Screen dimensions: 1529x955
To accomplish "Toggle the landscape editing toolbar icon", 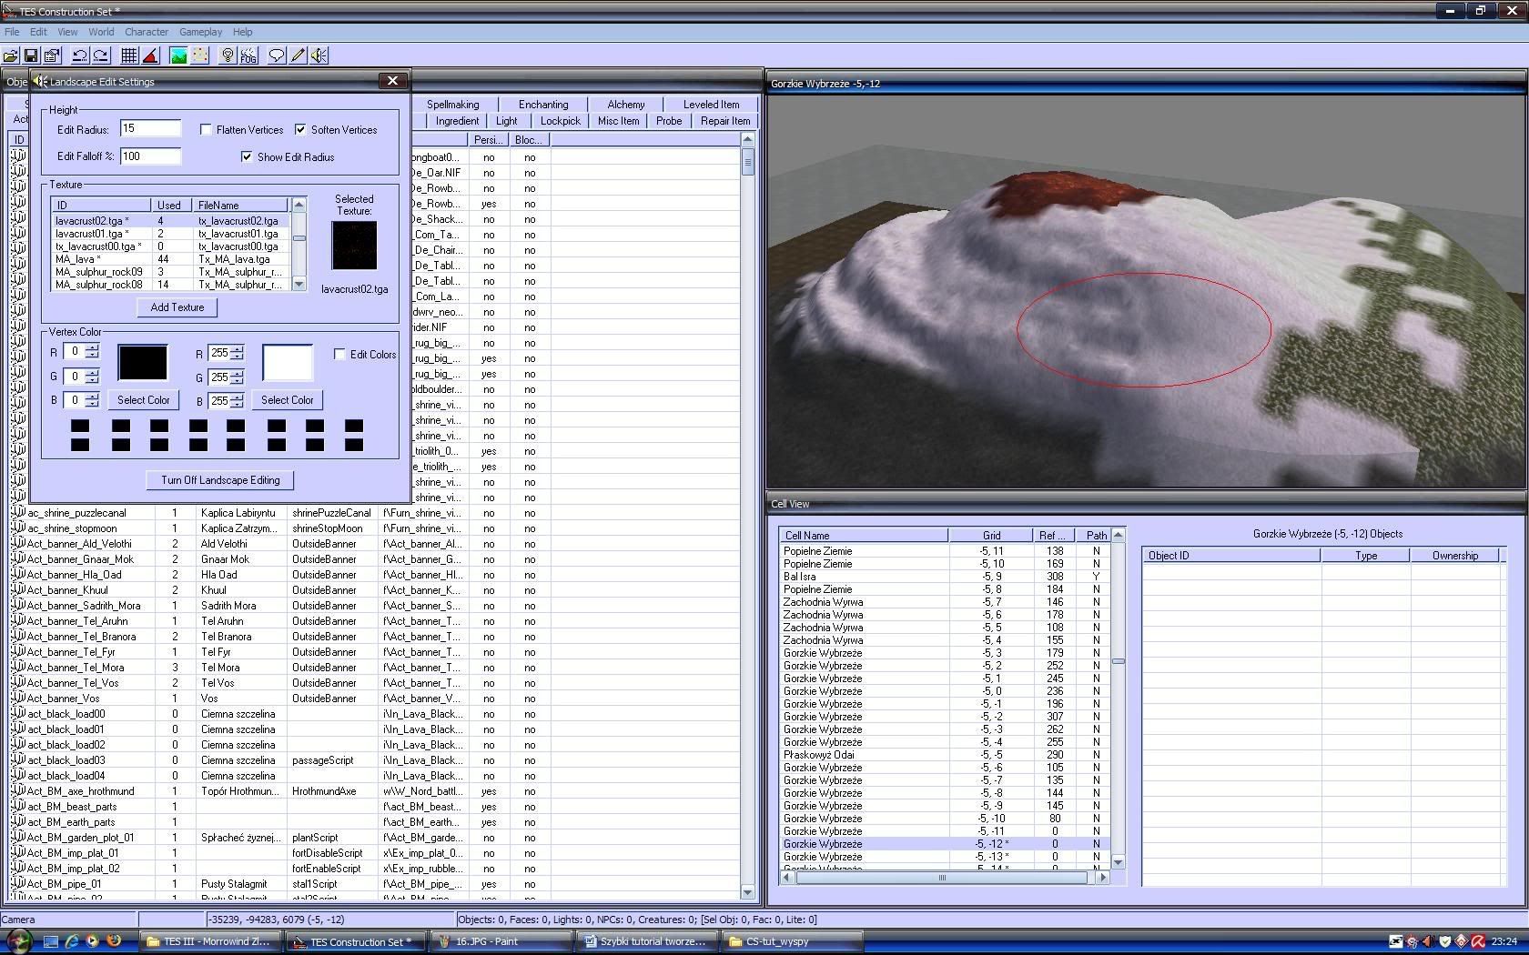I will (x=178, y=55).
